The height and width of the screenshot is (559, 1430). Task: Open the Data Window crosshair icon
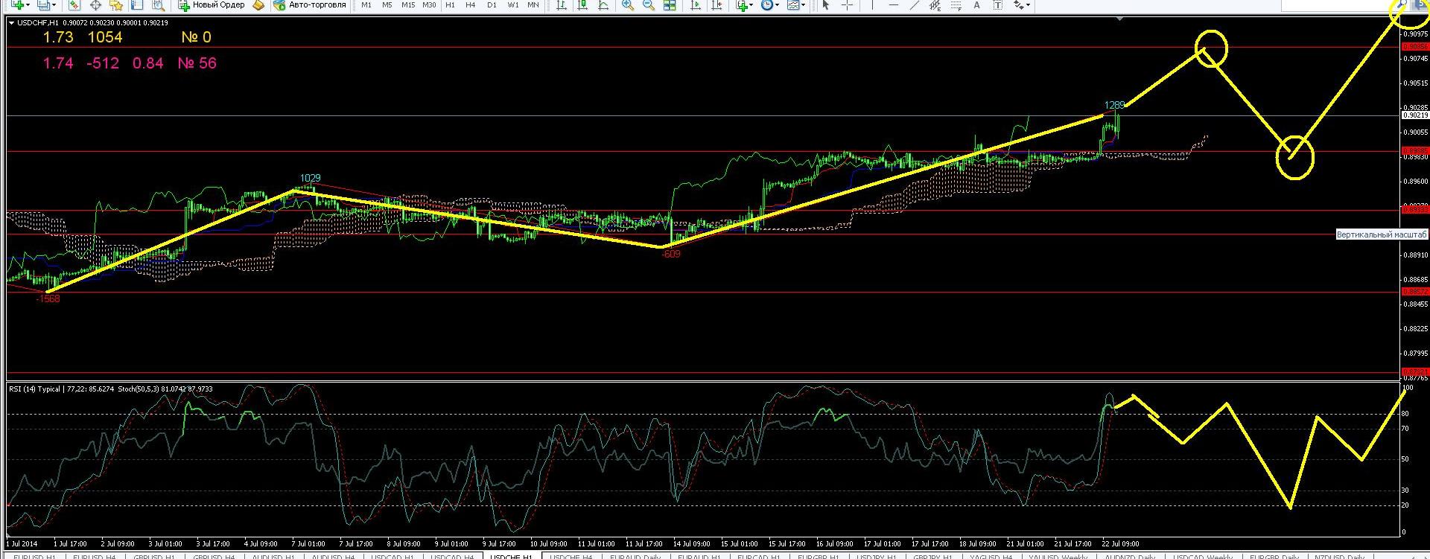pyautogui.click(x=95, y=5)
